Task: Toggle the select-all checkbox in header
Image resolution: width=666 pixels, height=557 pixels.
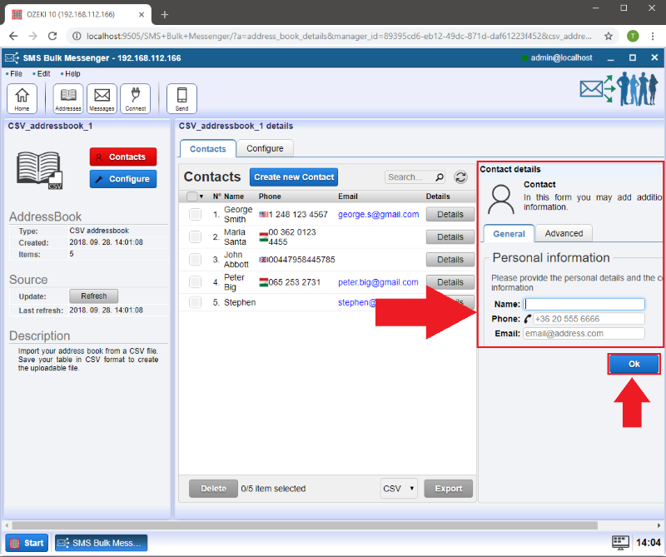Action: [192, 196]
